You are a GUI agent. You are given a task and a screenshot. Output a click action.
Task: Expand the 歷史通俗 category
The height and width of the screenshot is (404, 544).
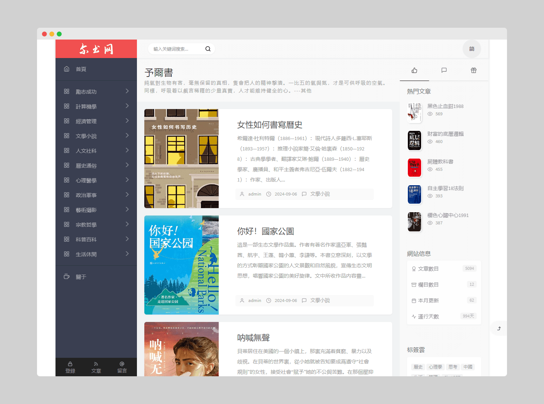pyautogui.click(x=86, y=165)
